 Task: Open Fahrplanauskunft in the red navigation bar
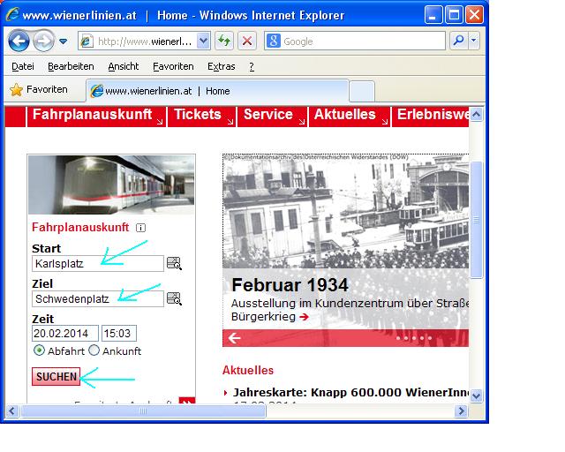96,116
